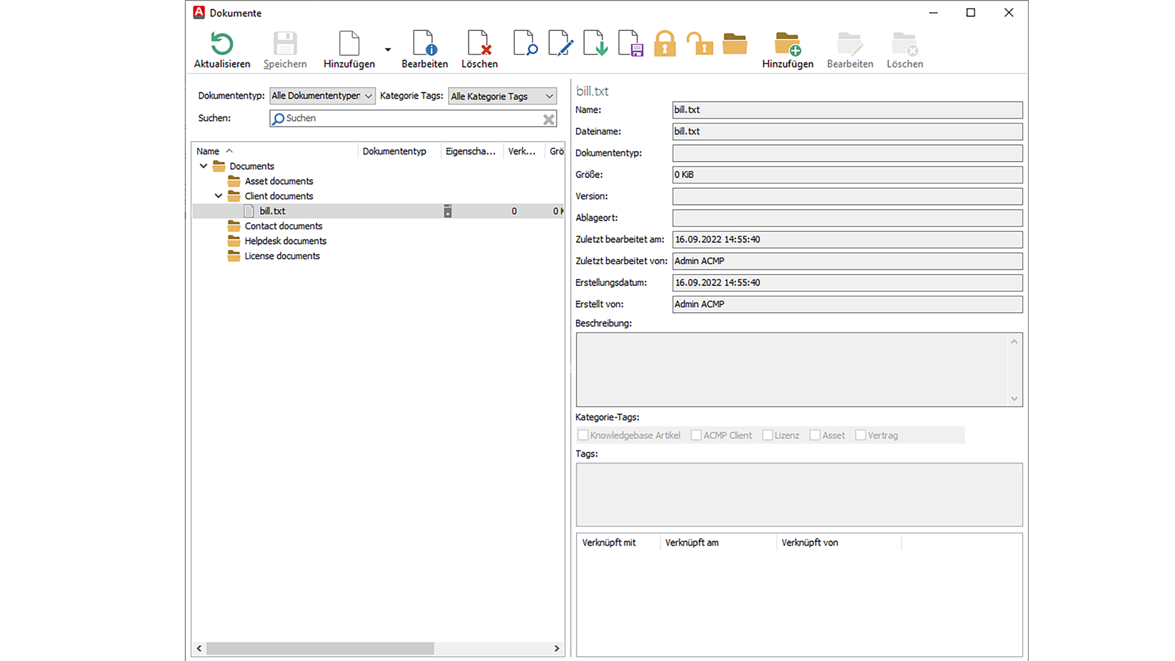Image resolution: width=1175 pixels, height=661 pixels.
Task: Toggle the Asset category checkbox
Action: 815,435
